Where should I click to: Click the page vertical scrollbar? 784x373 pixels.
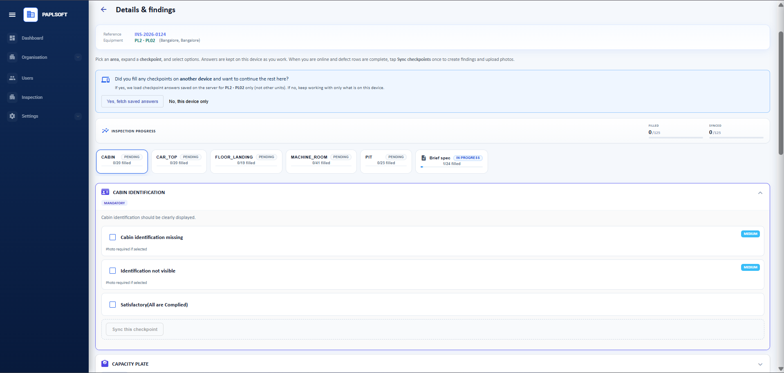(781, 94)
